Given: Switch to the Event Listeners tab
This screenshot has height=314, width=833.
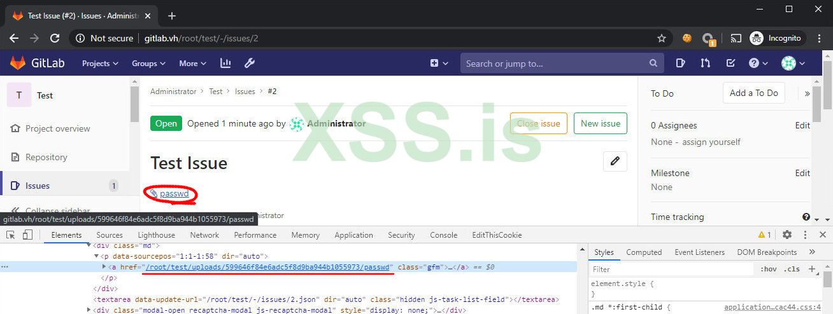Looking at the screenshot, I should (701, 252).
